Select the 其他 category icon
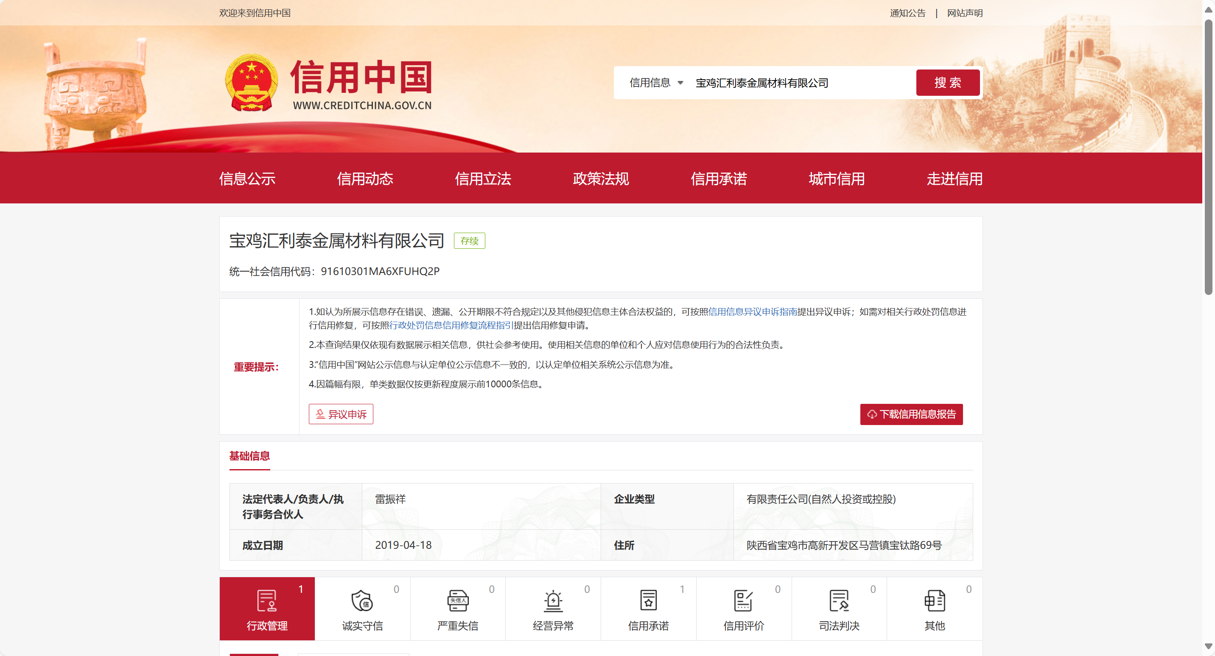This screenshot has height=656, width=1215. (x=934, y=601)
